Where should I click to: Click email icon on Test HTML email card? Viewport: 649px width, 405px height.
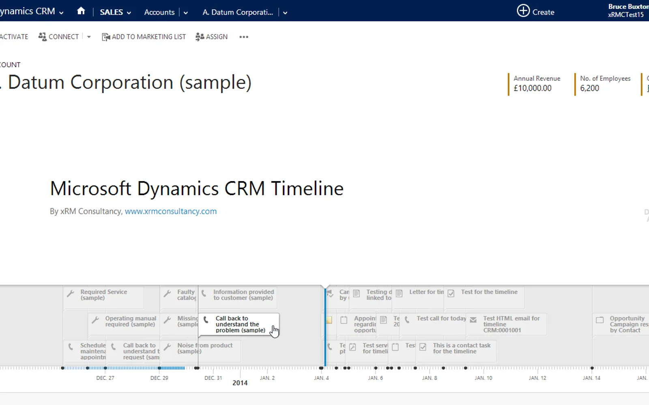[x=473, y=320]
